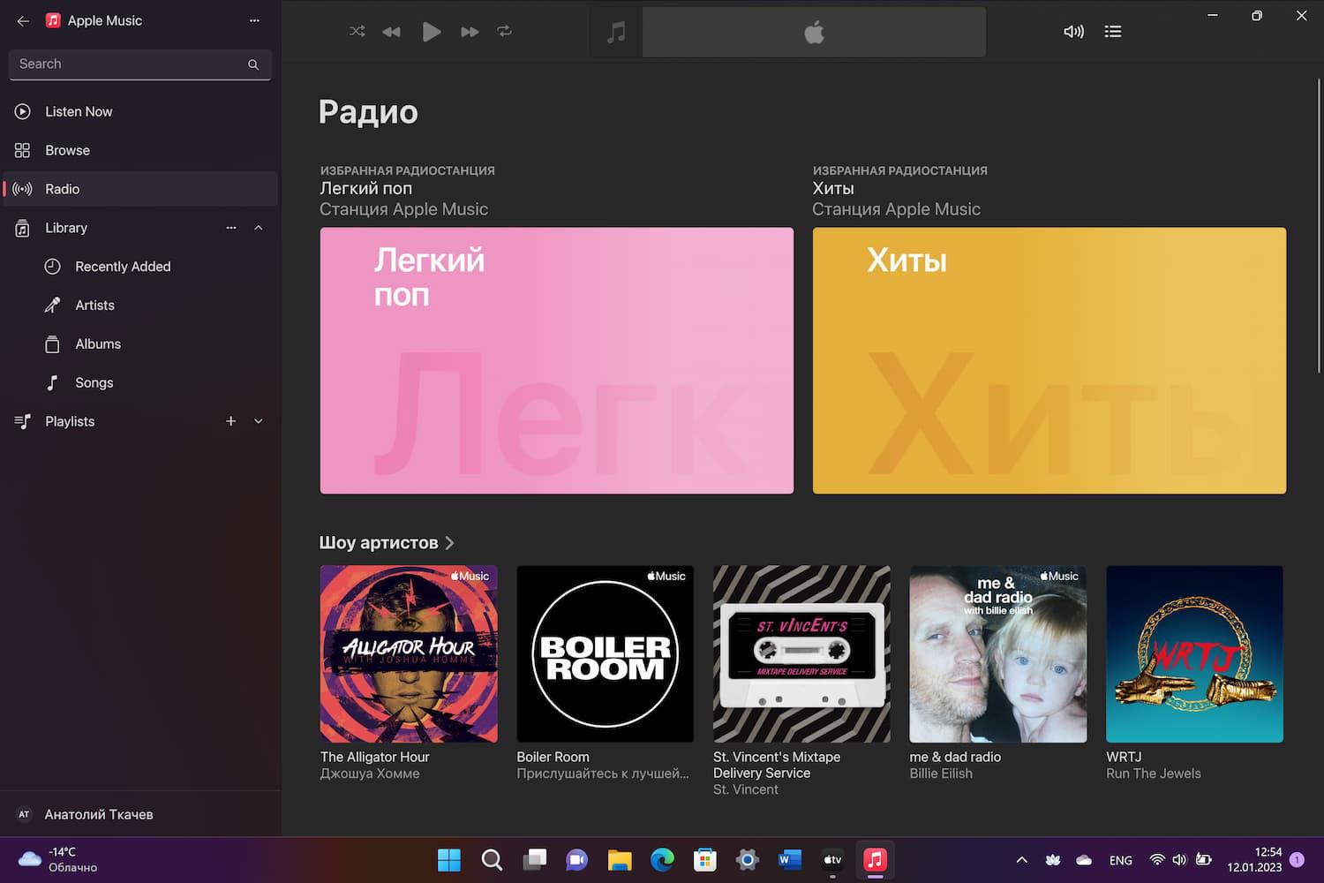Click the Джошуа Хомме artist link
Image resolution: width=1324 pixels, height=883 pixels.
pyautogui.click(x=370, y=774)
